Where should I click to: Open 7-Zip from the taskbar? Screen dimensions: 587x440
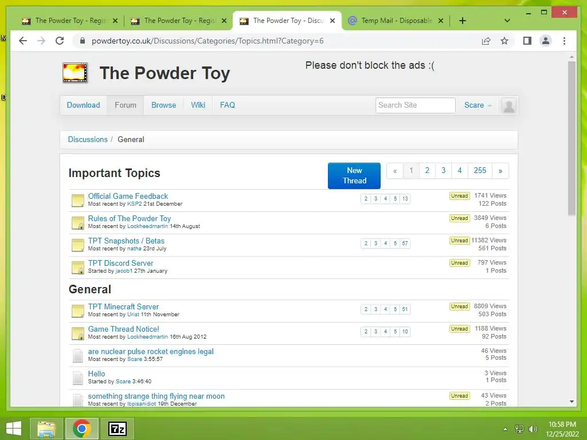(x=117, y=429)
